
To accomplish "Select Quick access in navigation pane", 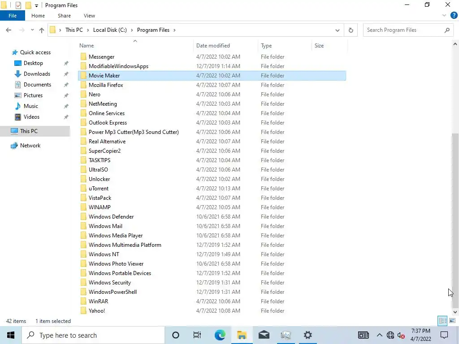I will (x=35, y=52).
